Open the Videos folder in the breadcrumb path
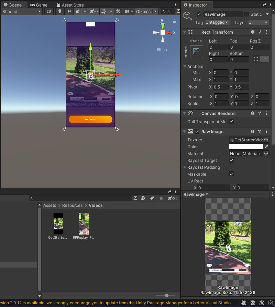The height and width of the screenshot is (307, 275). pyautogui.click(x=95, y=205)
